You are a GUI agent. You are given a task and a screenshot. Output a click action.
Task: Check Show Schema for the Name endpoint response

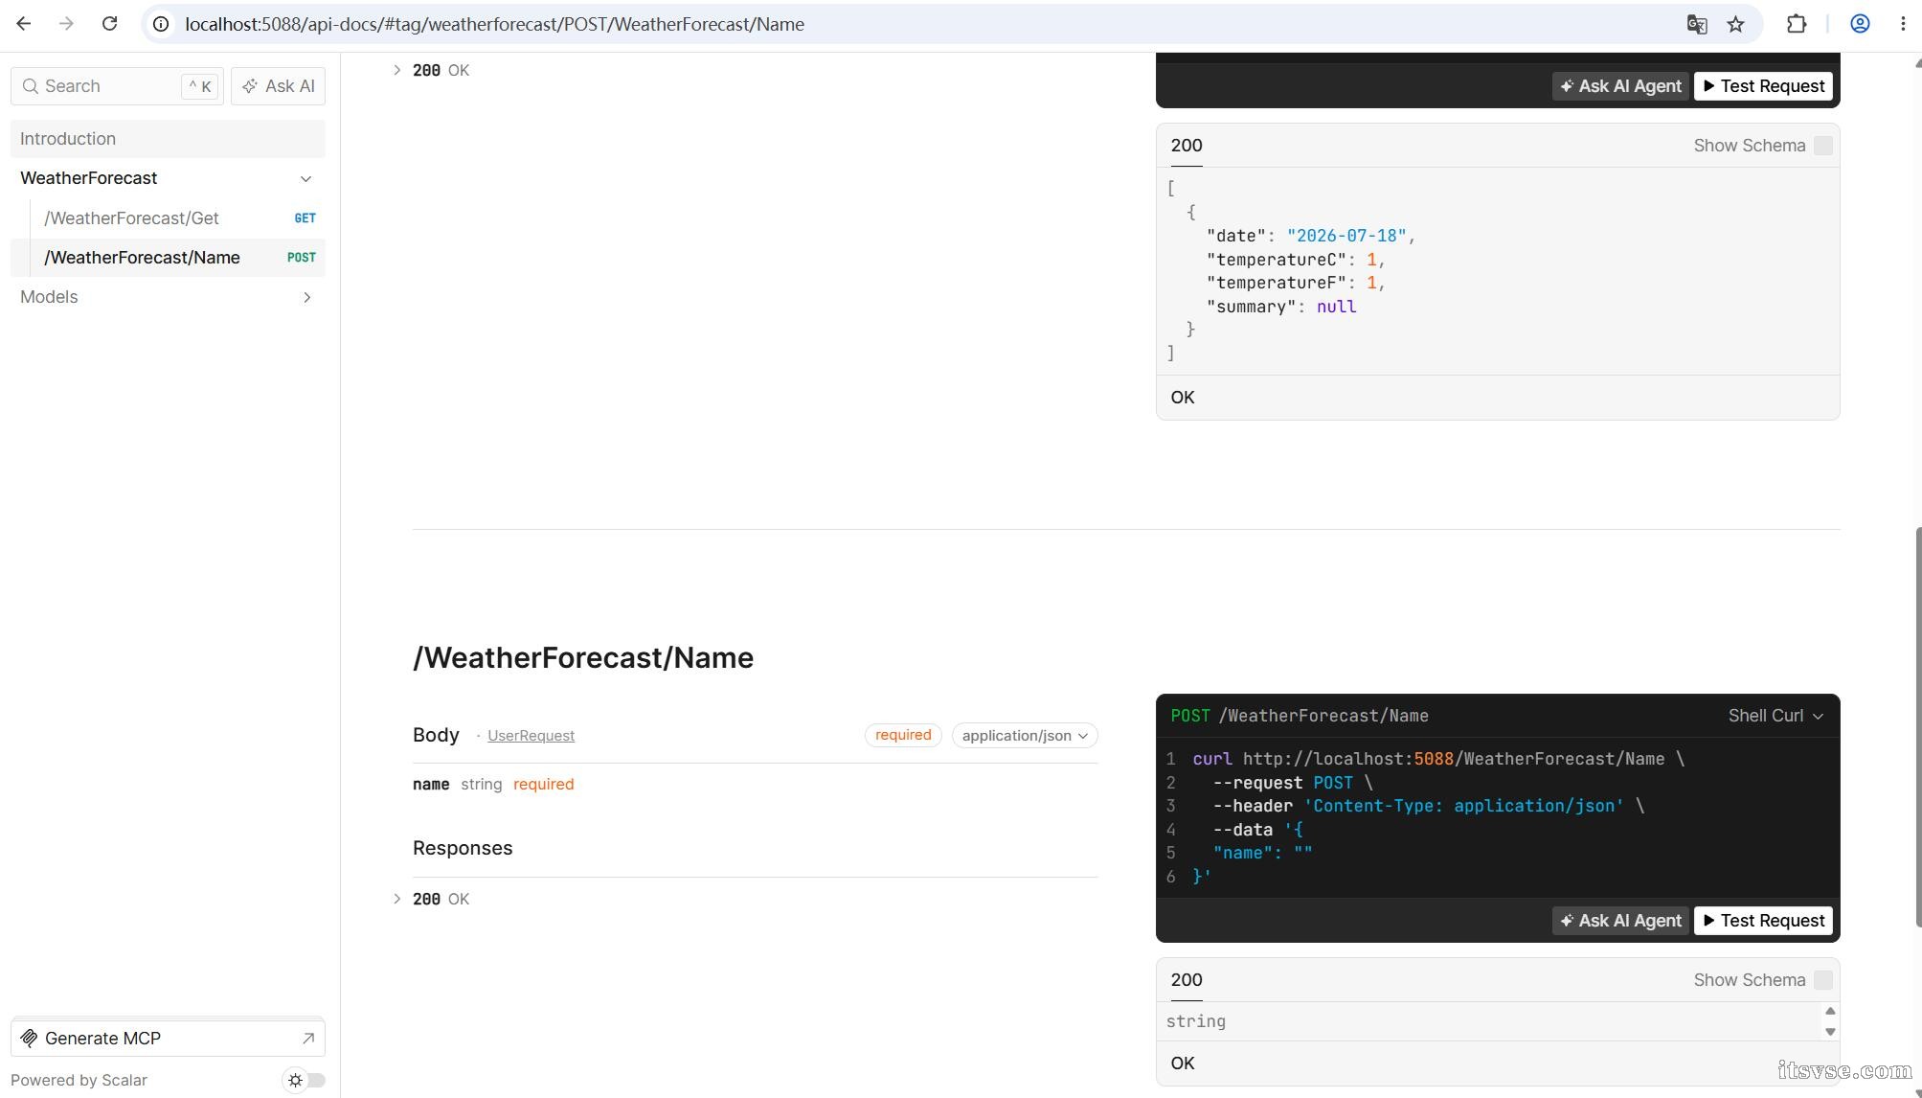click(x=1822, y=980)
